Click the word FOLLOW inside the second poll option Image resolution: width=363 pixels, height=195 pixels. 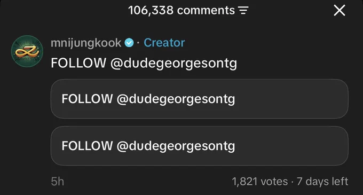coord(87,146)
